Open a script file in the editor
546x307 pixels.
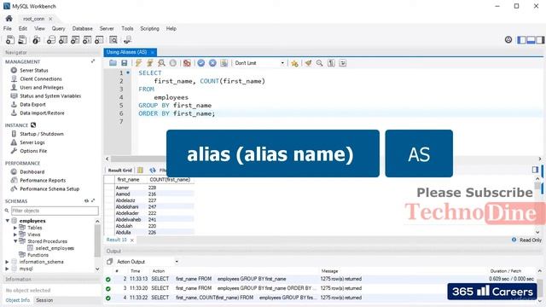click(x=113, y=63)
